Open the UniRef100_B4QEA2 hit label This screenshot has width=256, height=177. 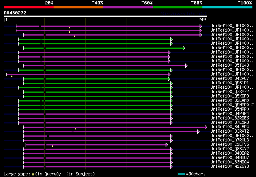pyautogui.click(x=230, y=153)
